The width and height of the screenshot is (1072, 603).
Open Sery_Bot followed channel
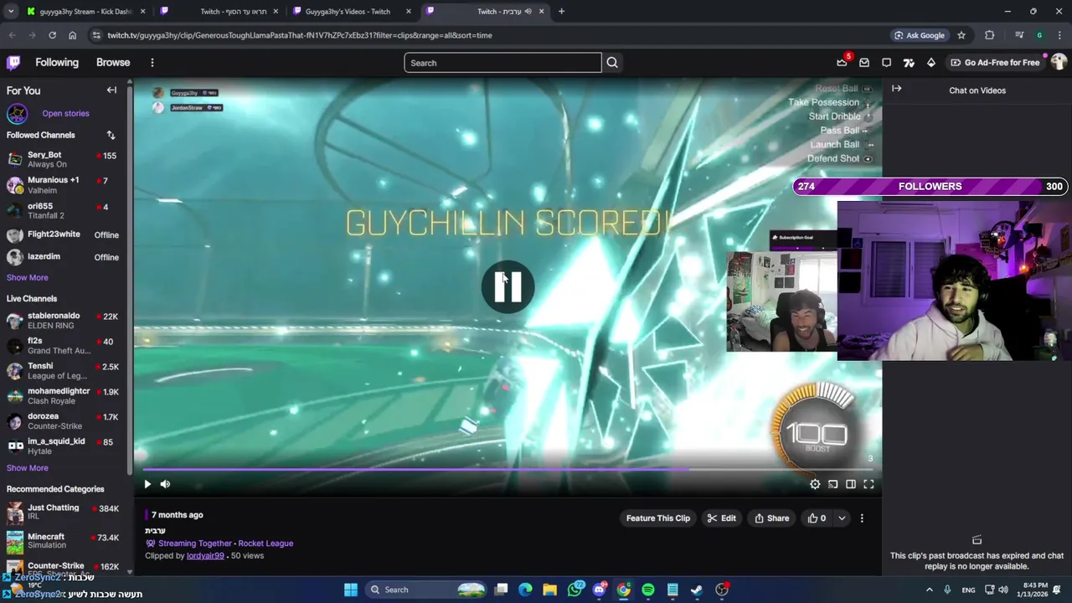pos(62,159)
